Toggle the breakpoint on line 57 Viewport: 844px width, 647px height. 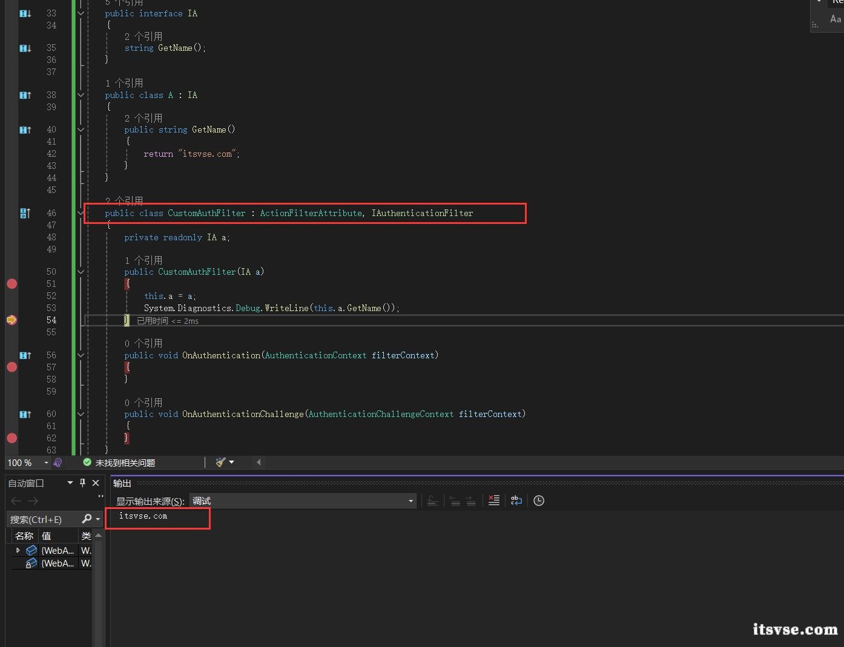coord(12,367)
